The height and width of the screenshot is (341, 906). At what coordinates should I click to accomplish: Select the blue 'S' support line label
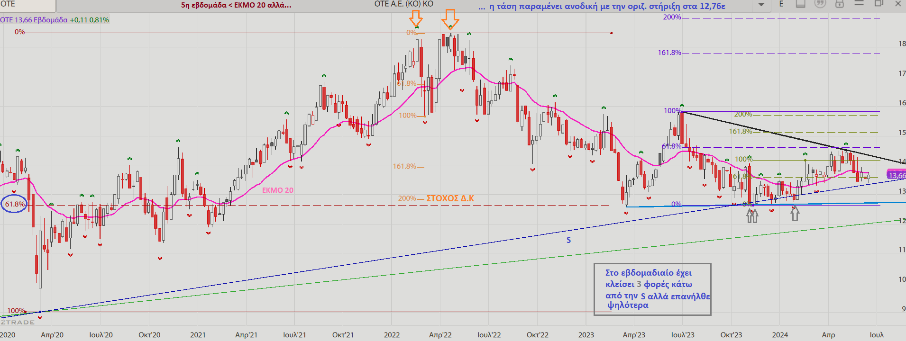click(568, 240)
